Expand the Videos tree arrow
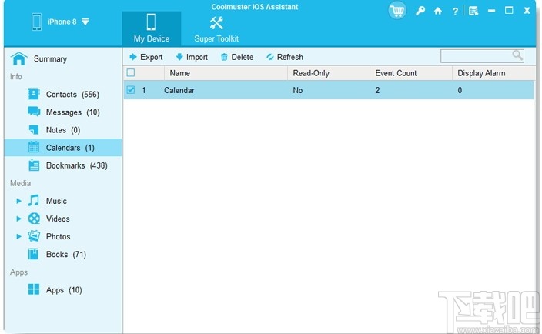 [x=18, y=219]
